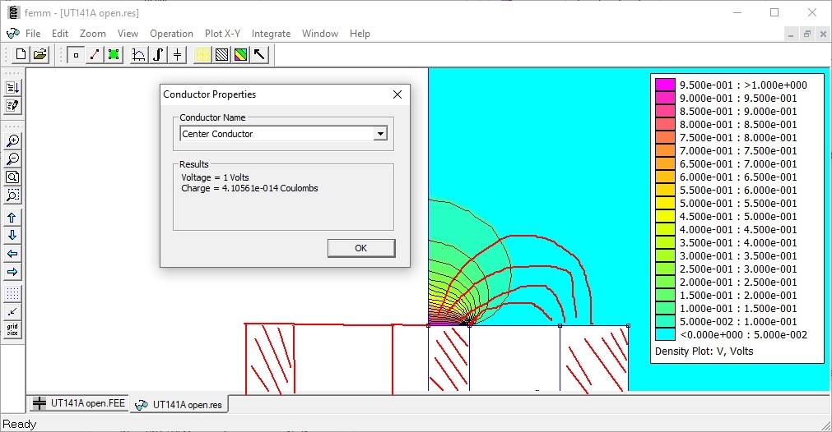Viewport: 832px width, 432px height.
Task: Pan view right with the arrow icon
Action: 12,272
